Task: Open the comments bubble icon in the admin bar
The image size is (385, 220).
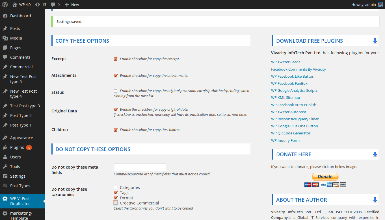Action: [53, 5]
